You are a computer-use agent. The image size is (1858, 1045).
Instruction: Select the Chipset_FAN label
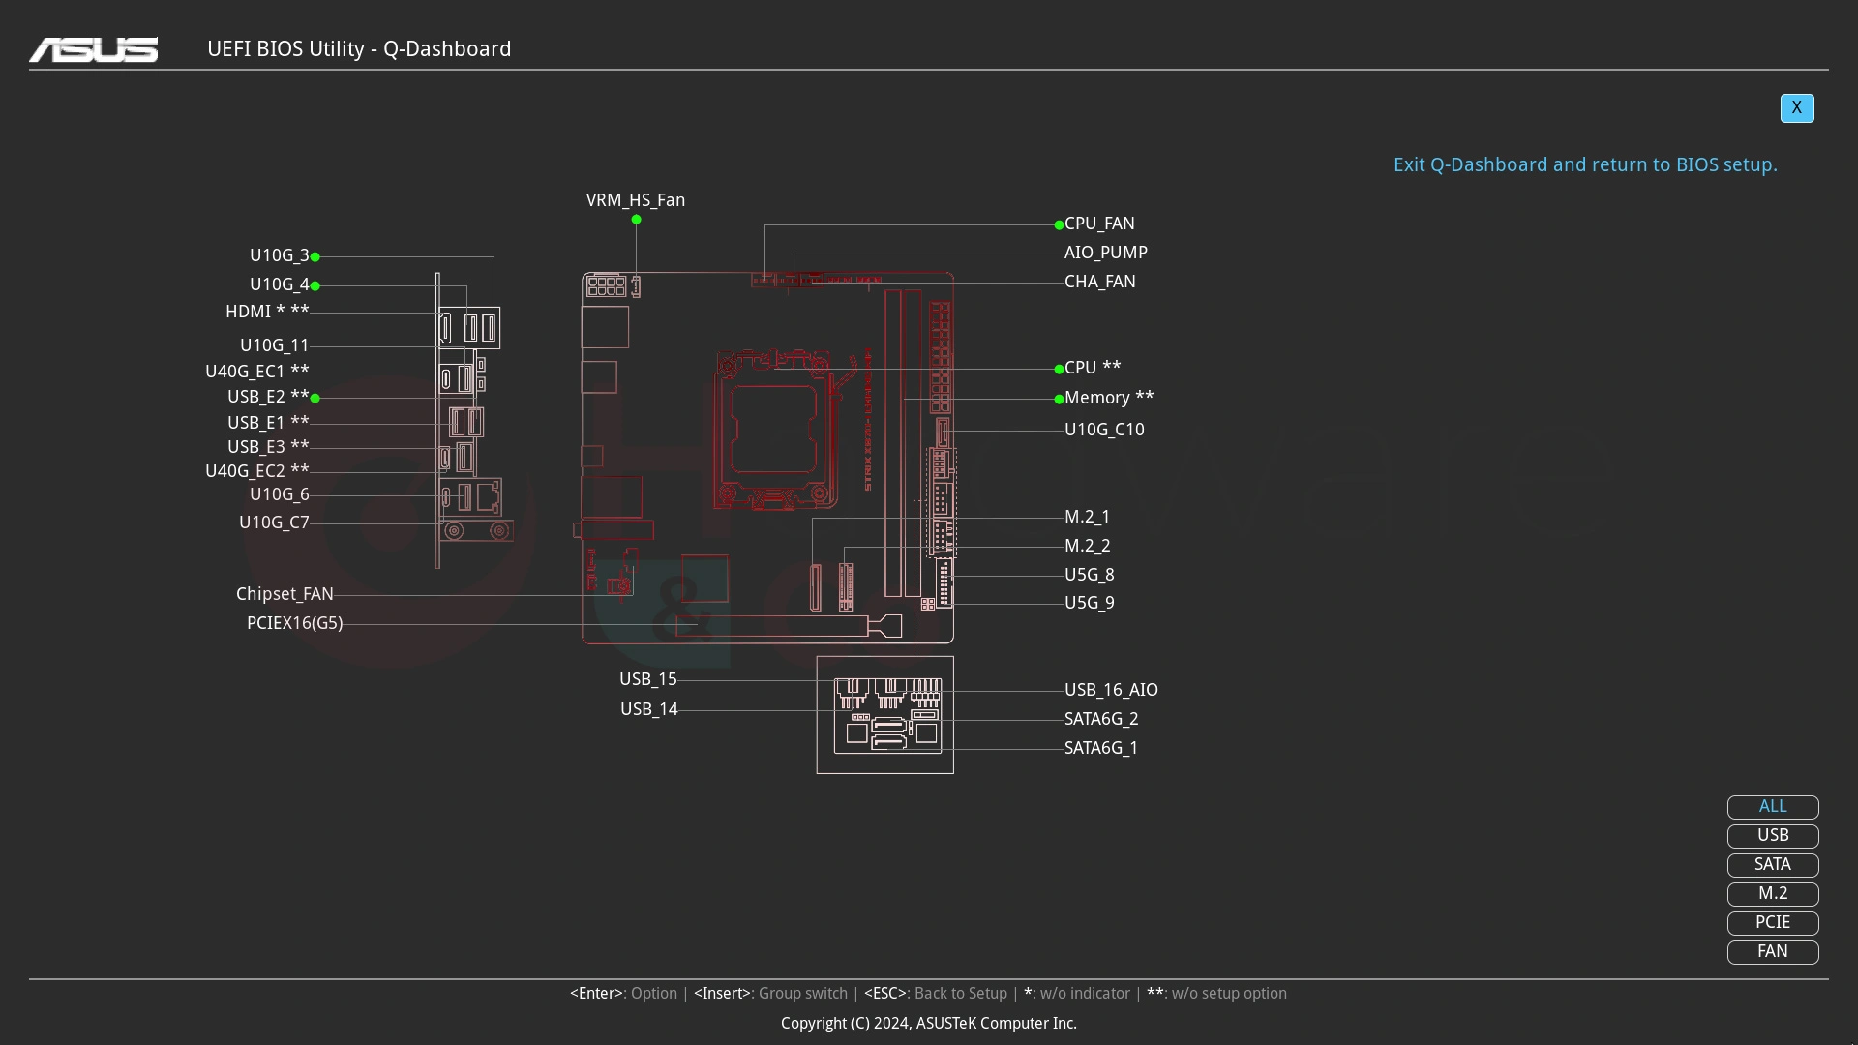285,594
